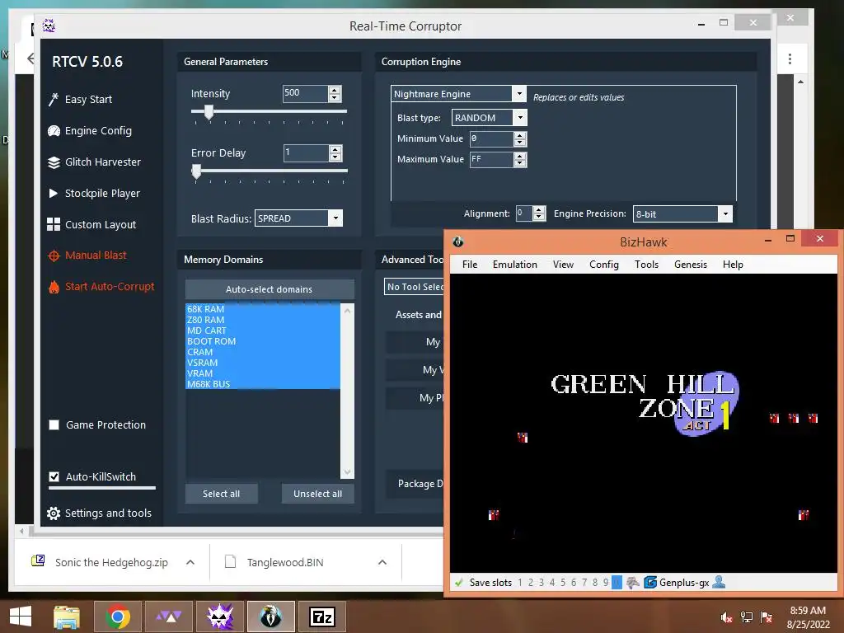
Task: Select save slot 2 in BizHawk
Action: pos(531,583)
